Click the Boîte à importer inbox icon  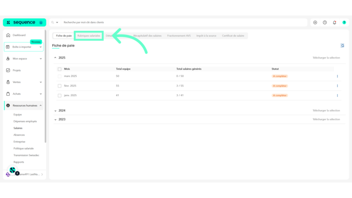point(8,47)
